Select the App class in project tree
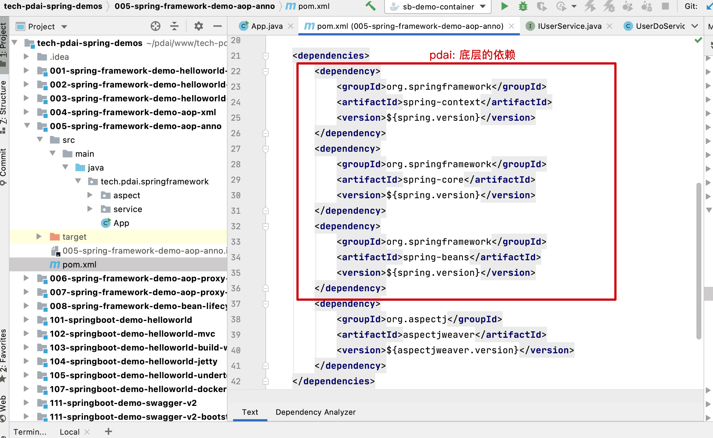Screen dimensions: 713x438 pos(121,223)
